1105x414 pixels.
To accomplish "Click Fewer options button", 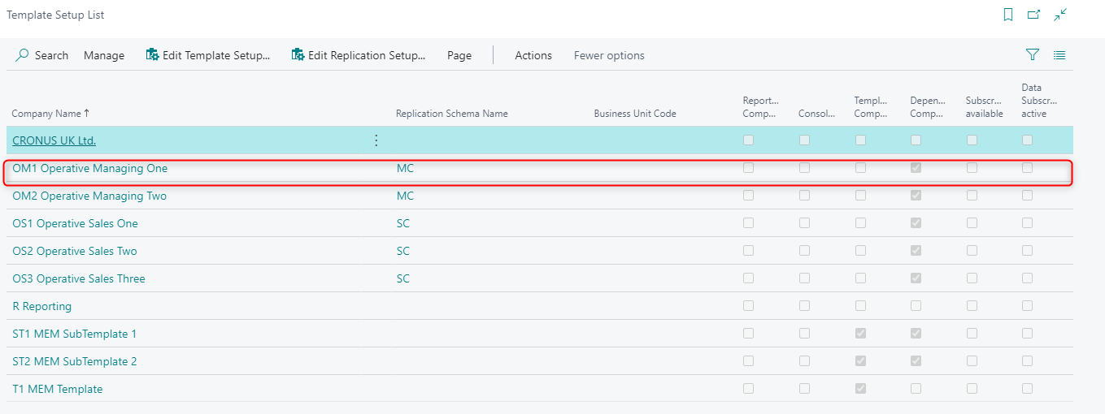I will pos(609,55).
